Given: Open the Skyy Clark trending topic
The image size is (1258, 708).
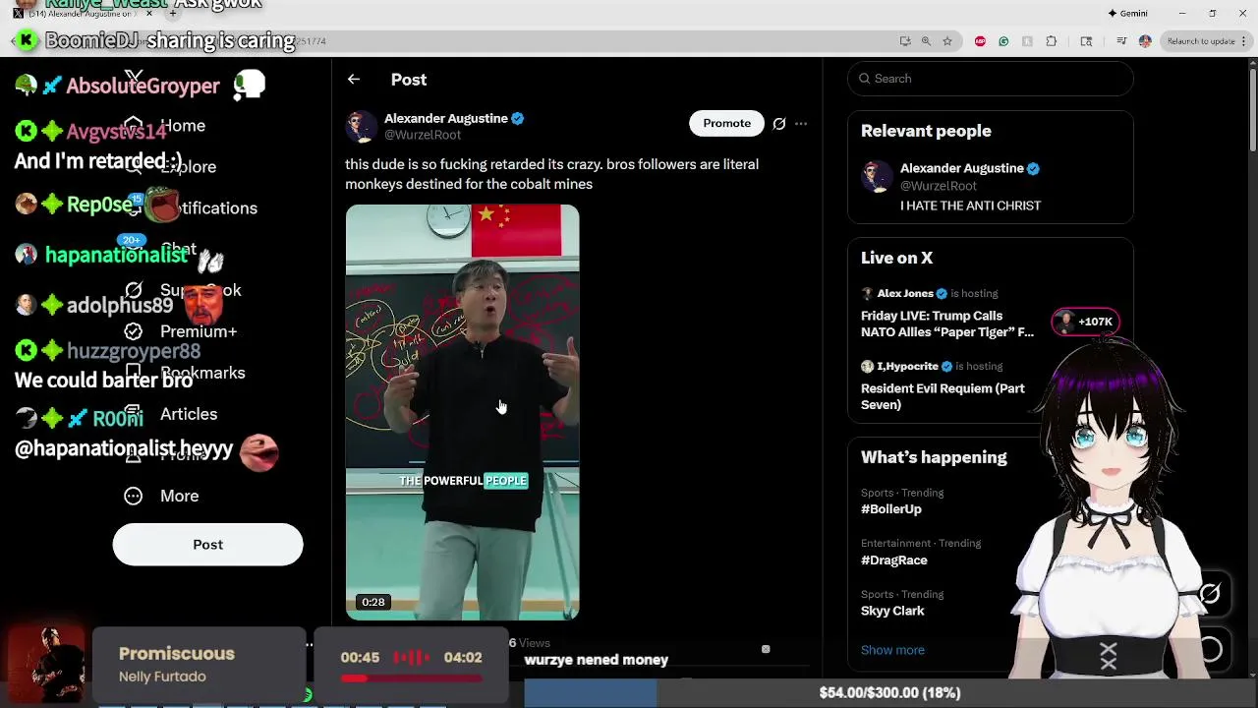Looking at the screenshot, I should (892, 611).
